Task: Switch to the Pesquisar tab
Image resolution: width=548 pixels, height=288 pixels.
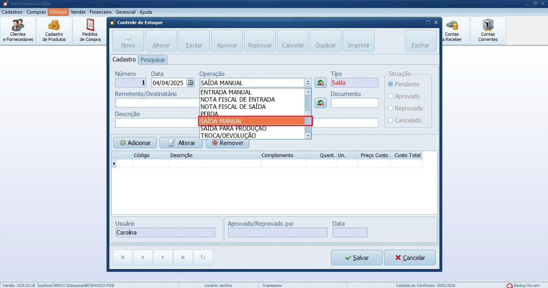Action: 153,59
